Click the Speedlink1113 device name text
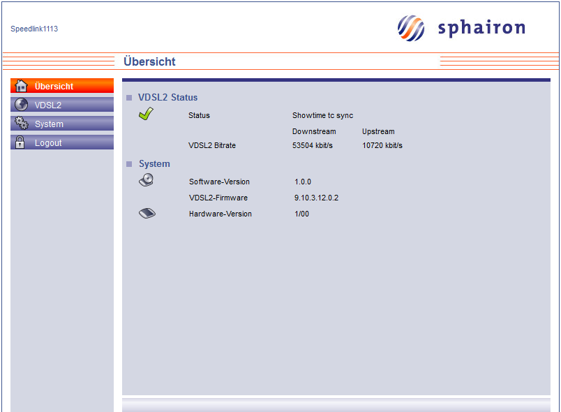Screen dimensions: 561x412 pyautogui.click(x=34, y=29)
